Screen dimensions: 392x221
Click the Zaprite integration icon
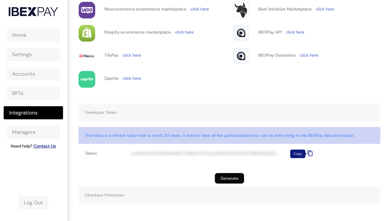(87, 79)
